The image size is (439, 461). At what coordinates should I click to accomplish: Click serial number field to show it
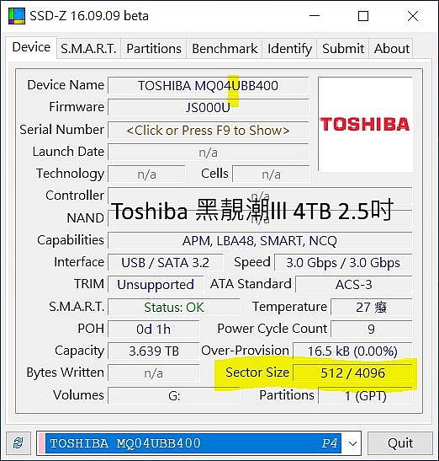coord(208,131)
